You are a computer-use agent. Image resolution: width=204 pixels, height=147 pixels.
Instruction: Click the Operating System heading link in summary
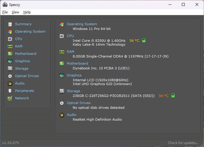pyautogui.click(x=82, y=24)
